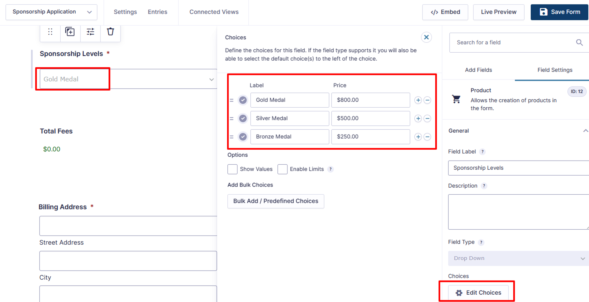589x302 pixels.
Task: Set Gold Medal as default choice
Action: 243,100
